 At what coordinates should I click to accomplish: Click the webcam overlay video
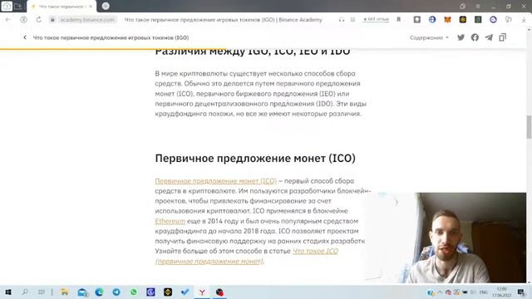pos(446,238)
